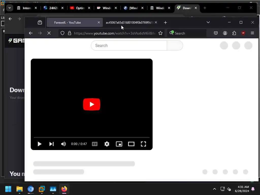Mute the video speaker icon

pyautogui.click(x=63, y=144)
